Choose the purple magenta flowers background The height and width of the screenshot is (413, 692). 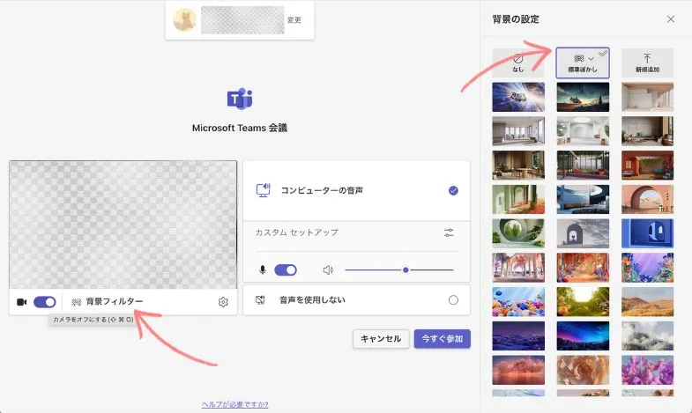pos(647,370)
